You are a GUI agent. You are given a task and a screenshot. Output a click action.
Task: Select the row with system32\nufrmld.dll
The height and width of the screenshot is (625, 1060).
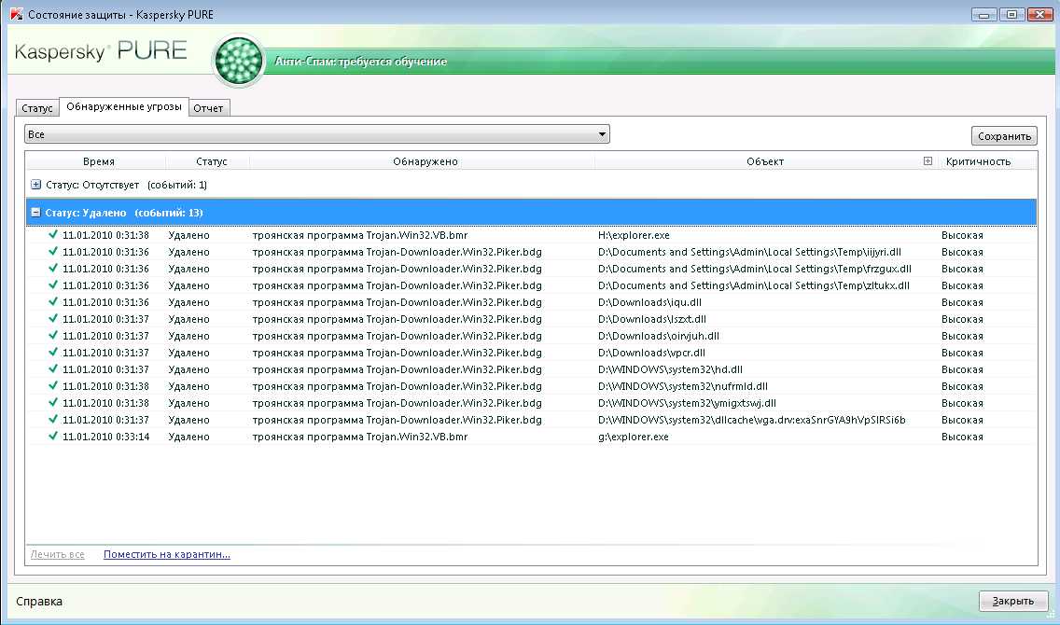531,386
